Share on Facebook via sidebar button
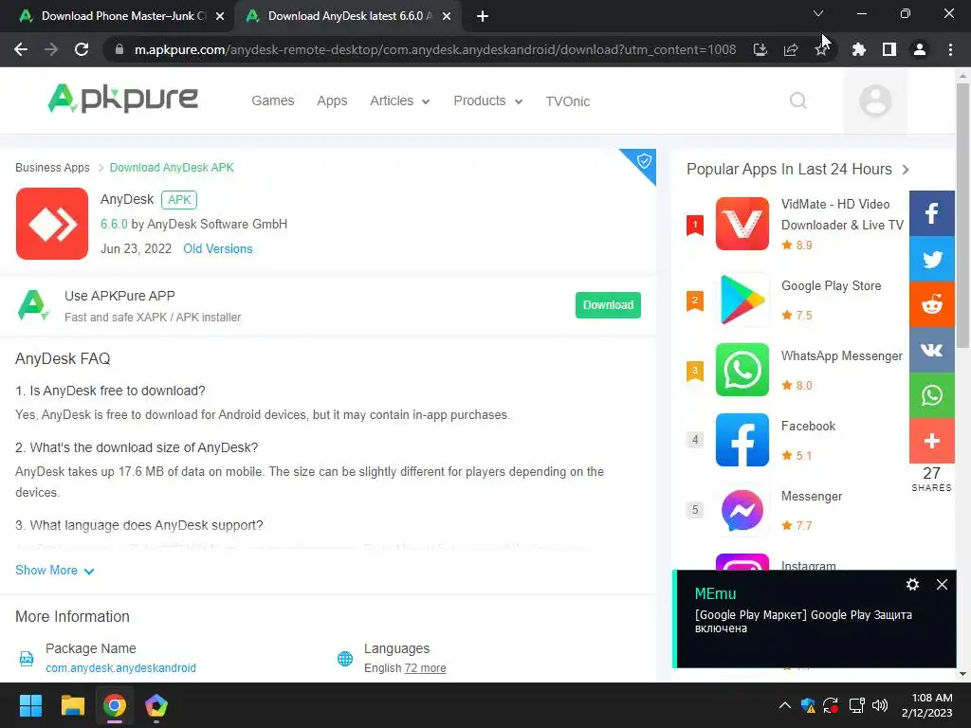This screenshot has height=728, width=971. [x=931, y=213]
